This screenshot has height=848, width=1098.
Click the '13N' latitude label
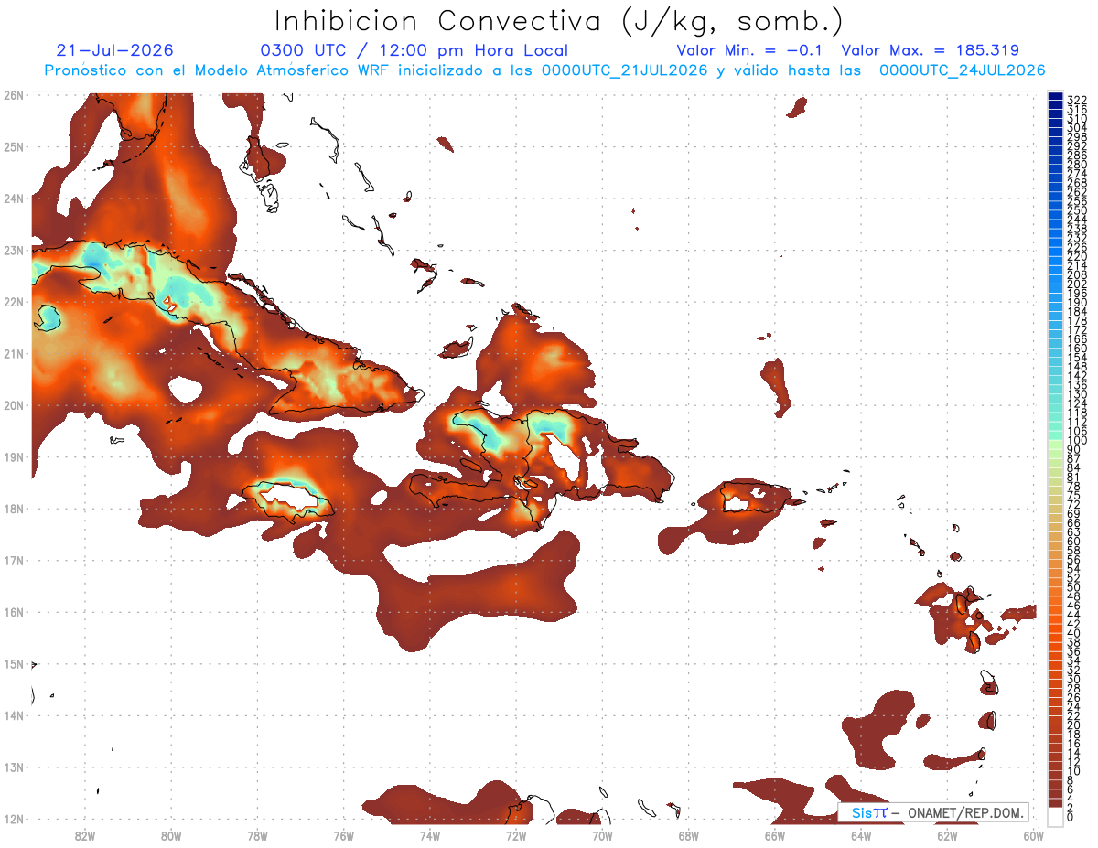click(13, 767)
